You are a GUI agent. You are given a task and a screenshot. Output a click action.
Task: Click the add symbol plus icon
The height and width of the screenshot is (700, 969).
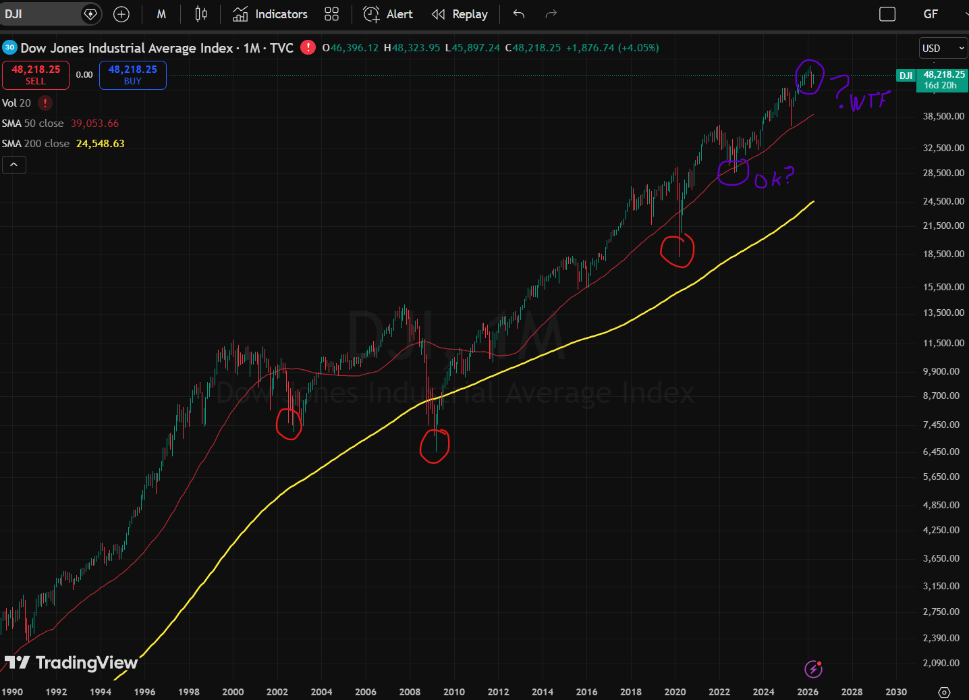[121, 14]
